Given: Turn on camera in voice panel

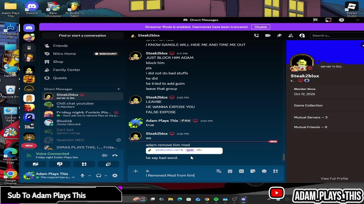Looking at the screenshot, I should (x=36, y=164).
